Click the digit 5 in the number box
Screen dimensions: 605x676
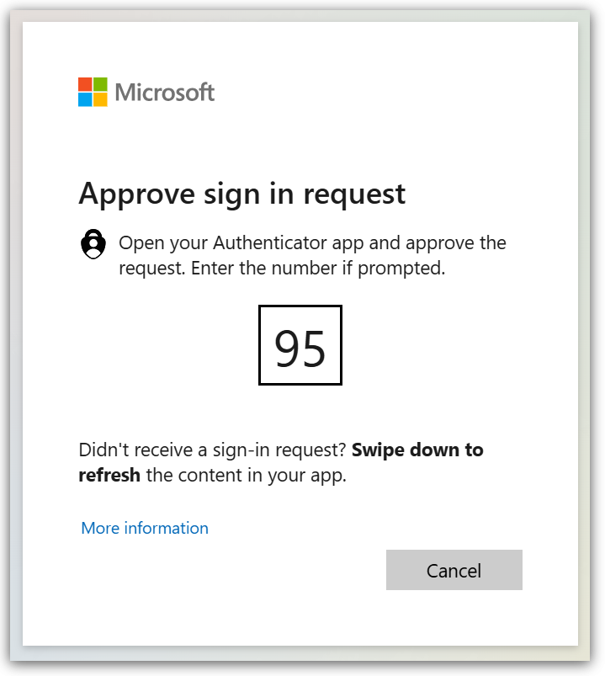(314, 347)
